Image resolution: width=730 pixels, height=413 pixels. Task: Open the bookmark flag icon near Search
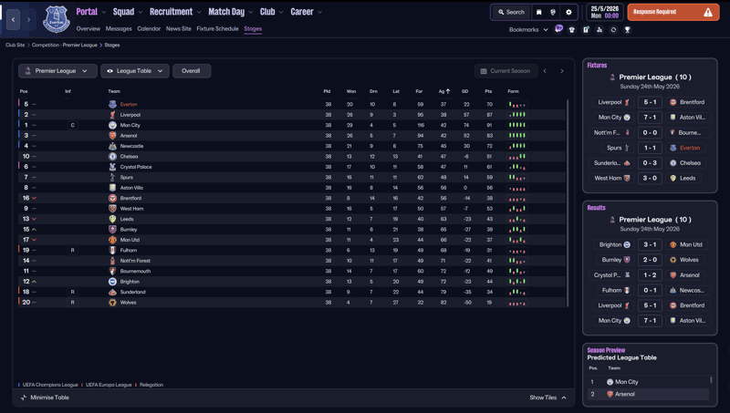point(538,12)
